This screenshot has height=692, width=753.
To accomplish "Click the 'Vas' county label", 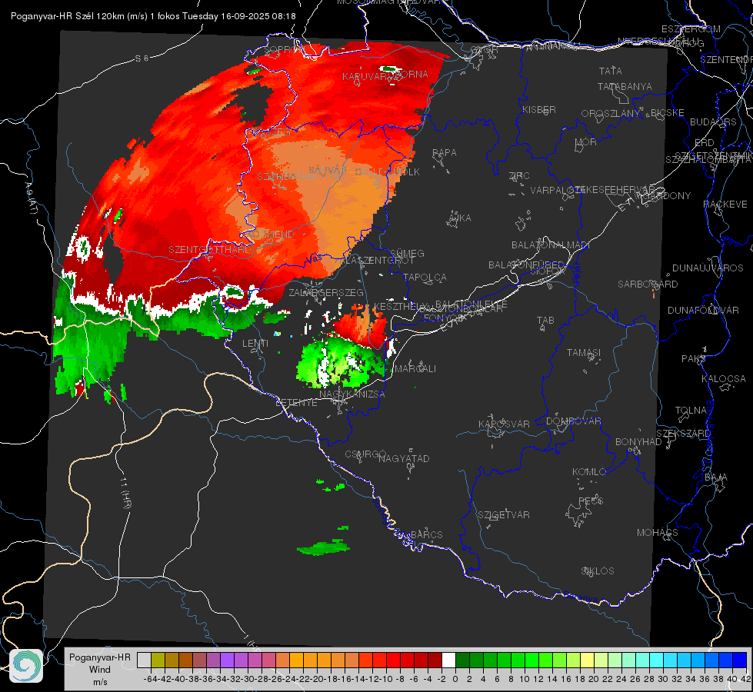I will [x=315, y=258].
